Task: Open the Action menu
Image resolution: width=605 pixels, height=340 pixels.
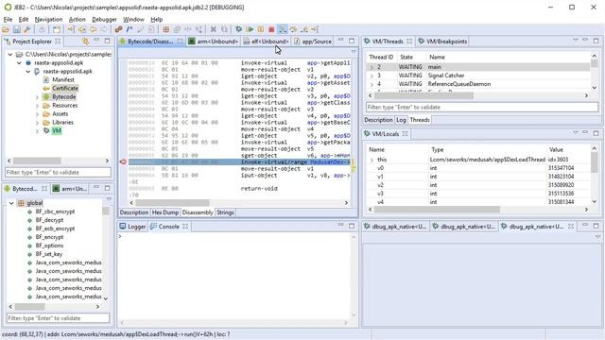Action: (77, 19)
